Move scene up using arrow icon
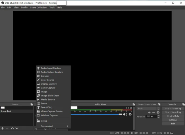The height and width of the screenshot is (135, 185). 12,128
